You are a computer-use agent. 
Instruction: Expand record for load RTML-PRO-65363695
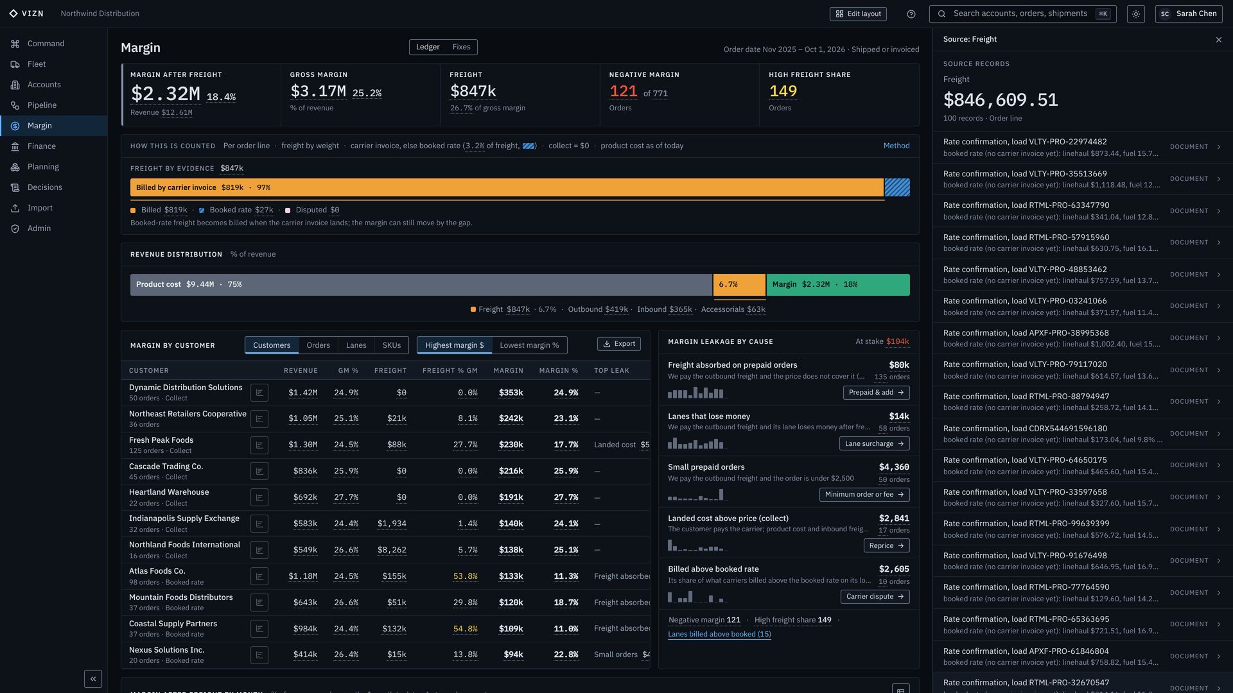1082,624
